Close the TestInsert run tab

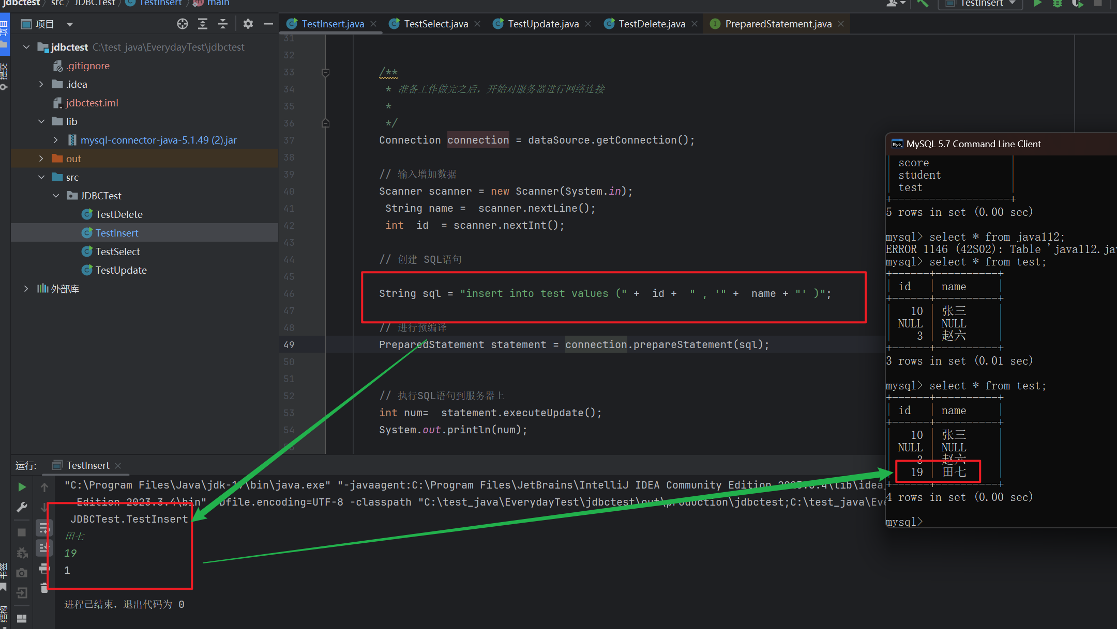click(118, 466)
